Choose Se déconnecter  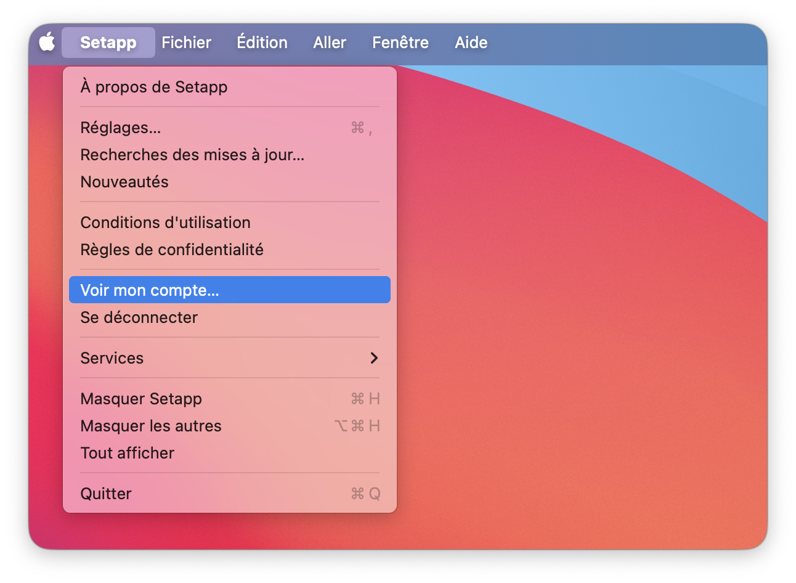(230, 317)
